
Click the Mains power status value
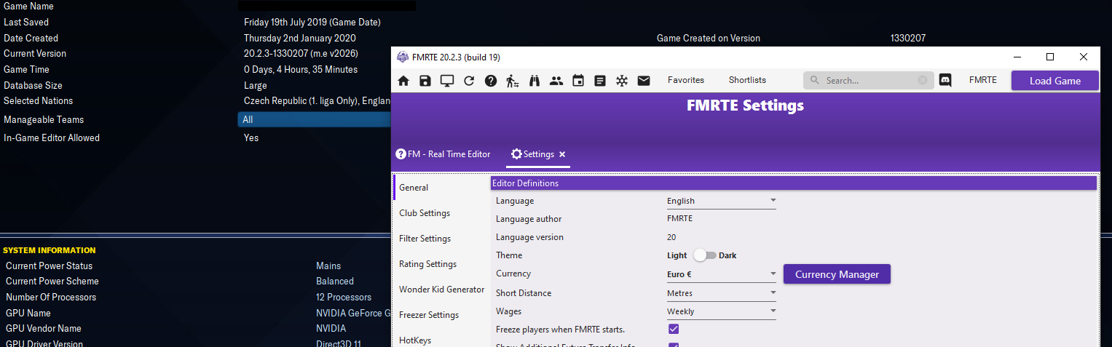click(x=328, y=266)
